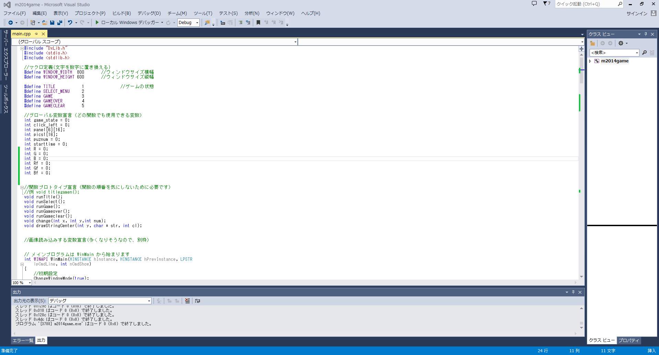Click the サインイン link

(637, 13)
